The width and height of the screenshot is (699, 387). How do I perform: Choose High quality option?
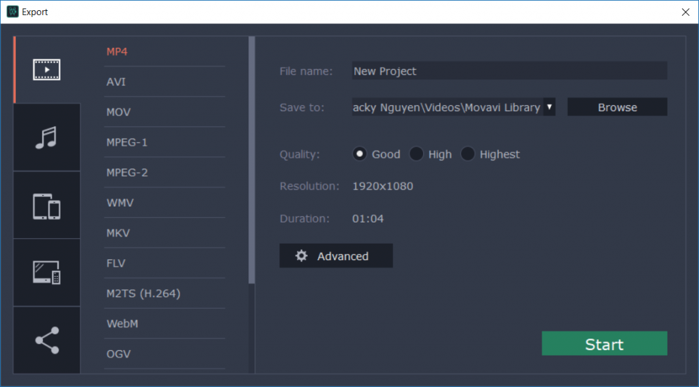(x=416, y=154)
